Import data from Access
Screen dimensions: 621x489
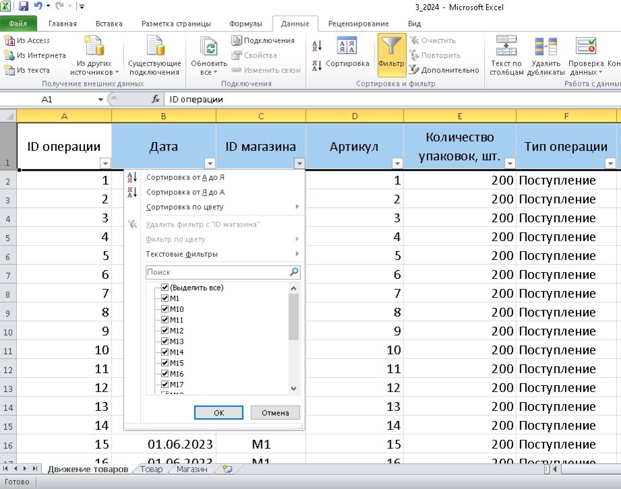(x=27, y=40)
